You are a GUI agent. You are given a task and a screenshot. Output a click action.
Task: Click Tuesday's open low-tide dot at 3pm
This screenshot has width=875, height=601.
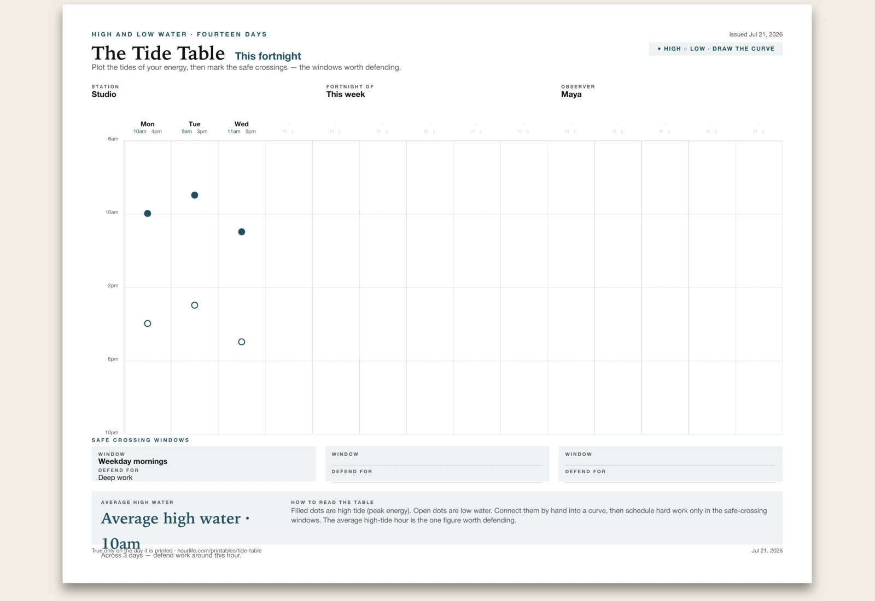pos(195,305)
